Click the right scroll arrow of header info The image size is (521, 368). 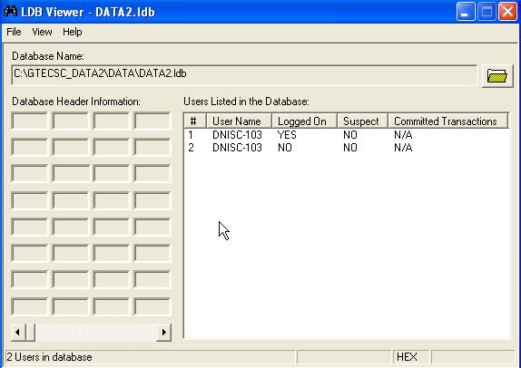coord(163,332)
